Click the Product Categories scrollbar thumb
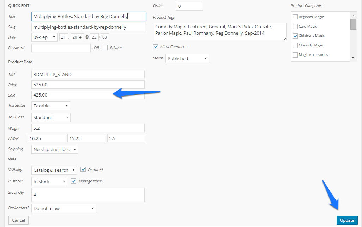This screenshot has height=227, width=362. pyautogui.click(x=353, y=24)
